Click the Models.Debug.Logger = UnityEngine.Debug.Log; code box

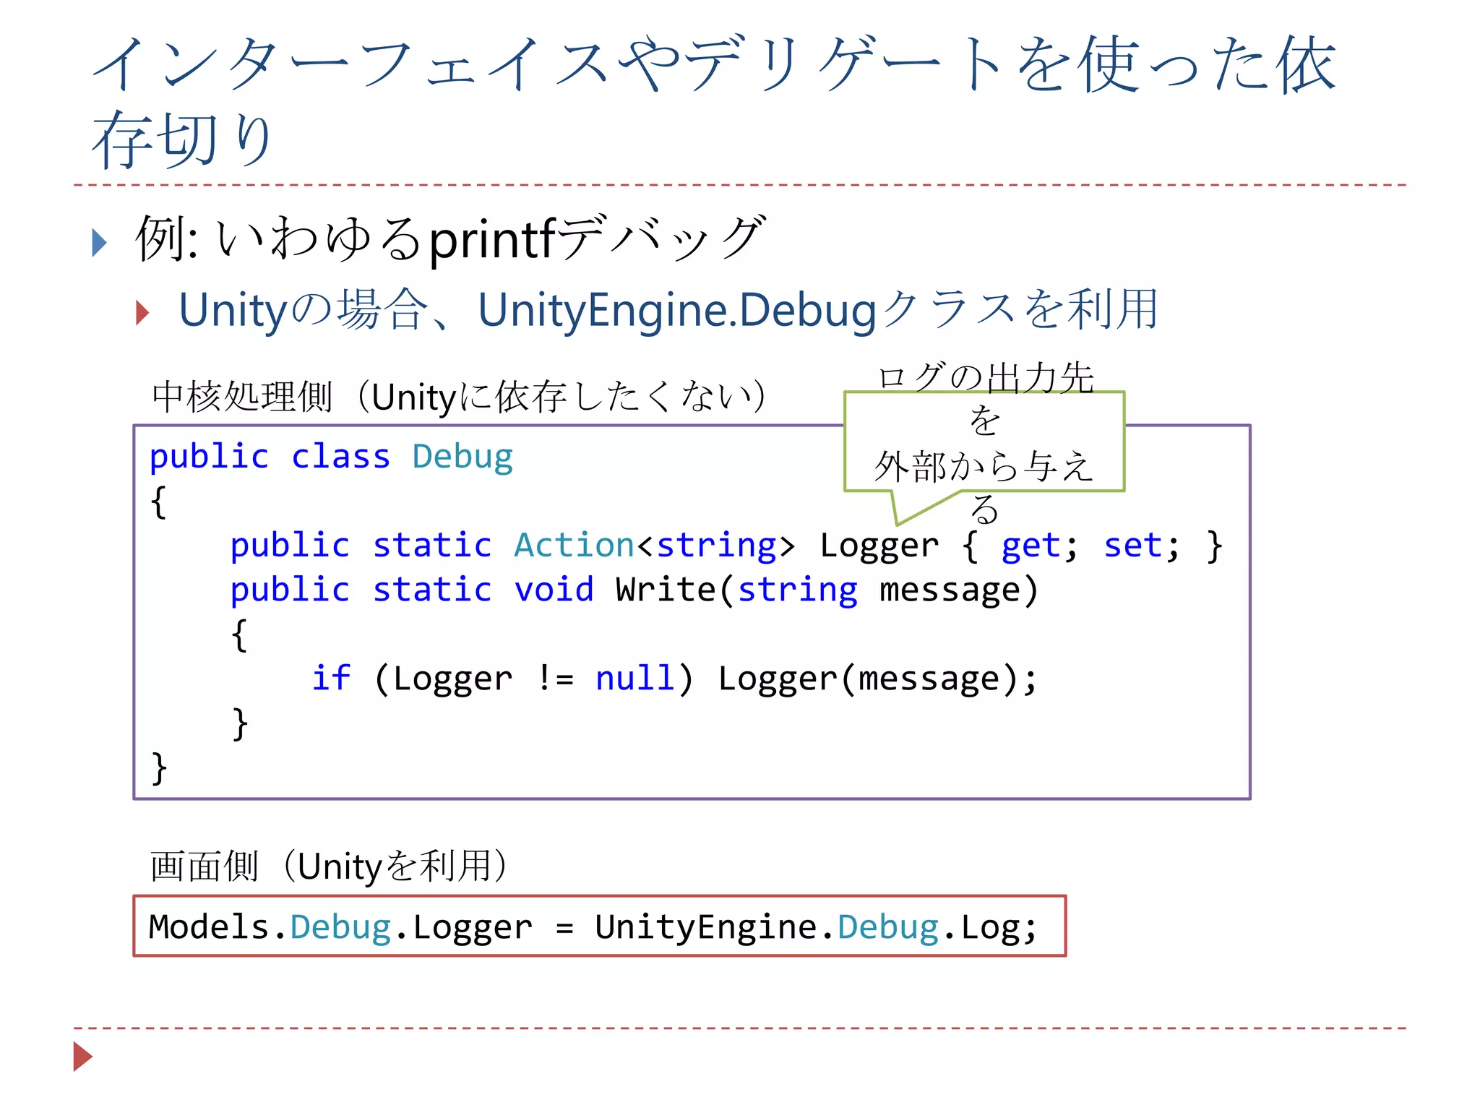coord(600,926)
